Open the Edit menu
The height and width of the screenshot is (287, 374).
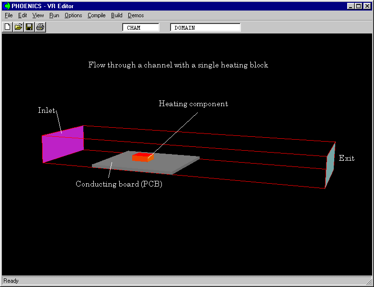click(x=23, y=15)
